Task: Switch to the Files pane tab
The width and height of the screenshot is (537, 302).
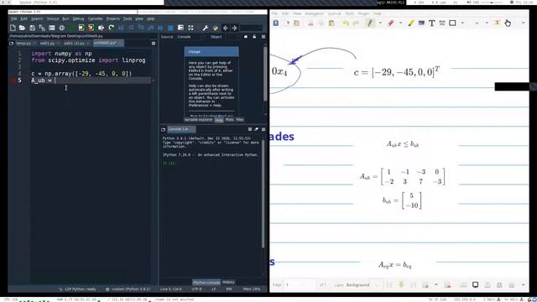Action: [x=240, y=120]
